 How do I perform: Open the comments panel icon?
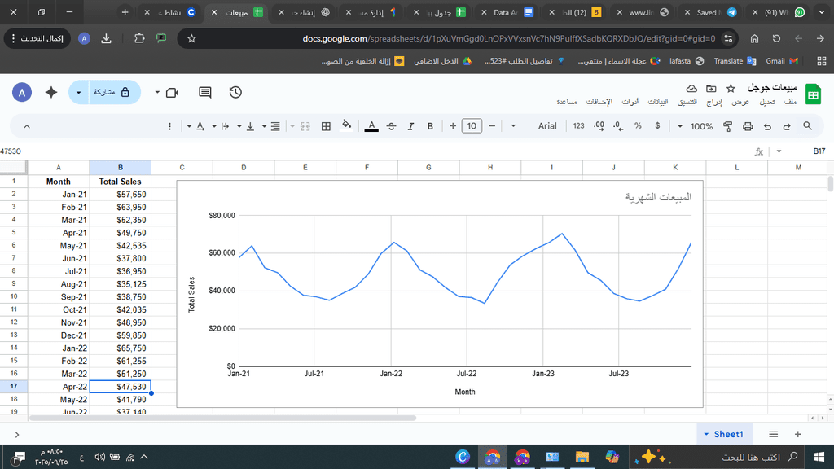point(204,93)
